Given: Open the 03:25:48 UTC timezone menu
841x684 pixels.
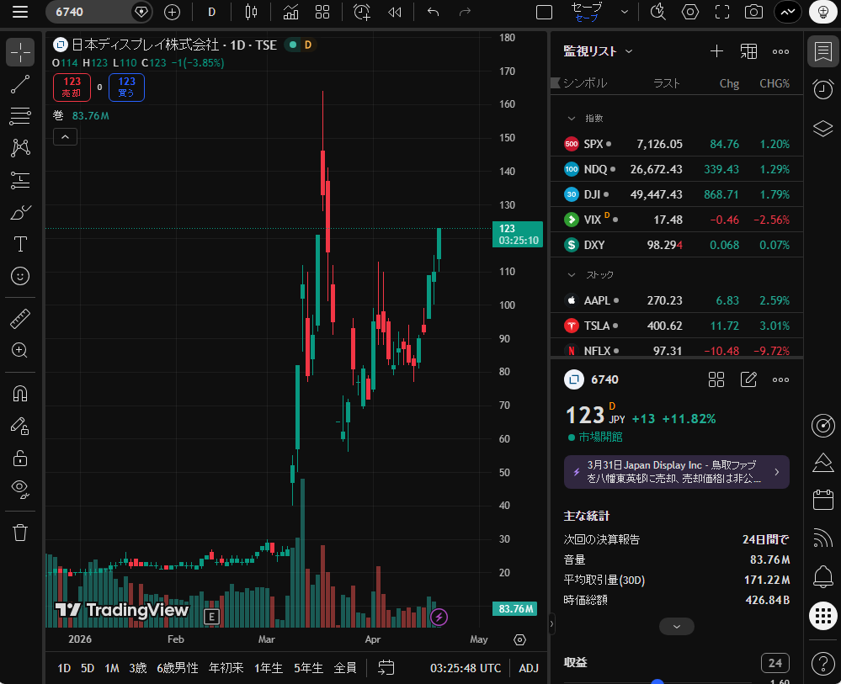Looking at the screenshot, I should 465,668.
